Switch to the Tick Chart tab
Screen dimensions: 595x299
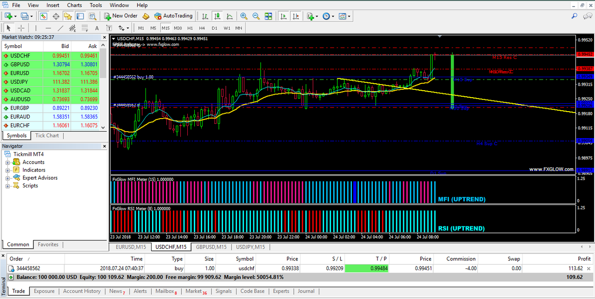click(x=47, y=135)
